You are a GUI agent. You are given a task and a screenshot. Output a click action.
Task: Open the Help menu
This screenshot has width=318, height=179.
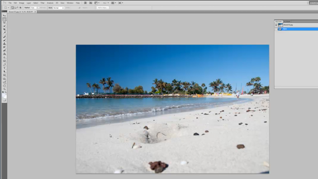(78, 3)
